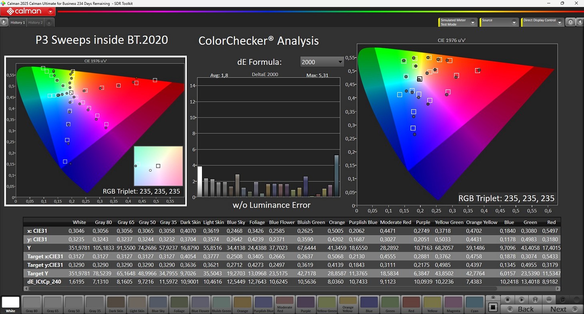Switch to the History 1 tab

tap(18, 22)
